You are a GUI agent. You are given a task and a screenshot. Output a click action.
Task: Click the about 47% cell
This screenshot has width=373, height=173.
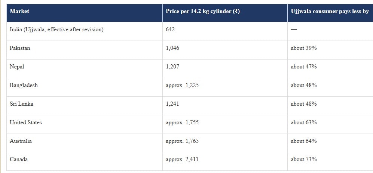pos(303,67)
